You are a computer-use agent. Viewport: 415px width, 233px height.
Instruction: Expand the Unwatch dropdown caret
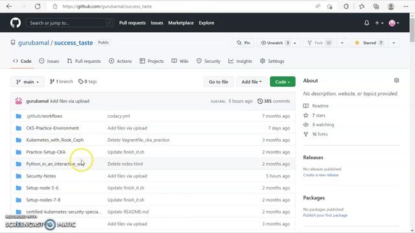[x=295, y=43]
